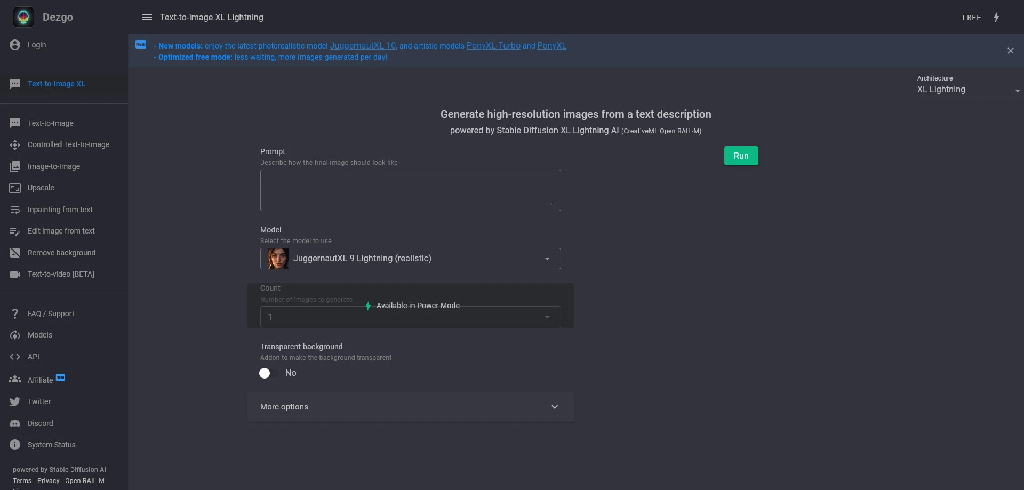Image resolution: width=1024 pixels, height=490 pixels.
Task: Open the Model selection dropdown
Action: click(411, 259)
